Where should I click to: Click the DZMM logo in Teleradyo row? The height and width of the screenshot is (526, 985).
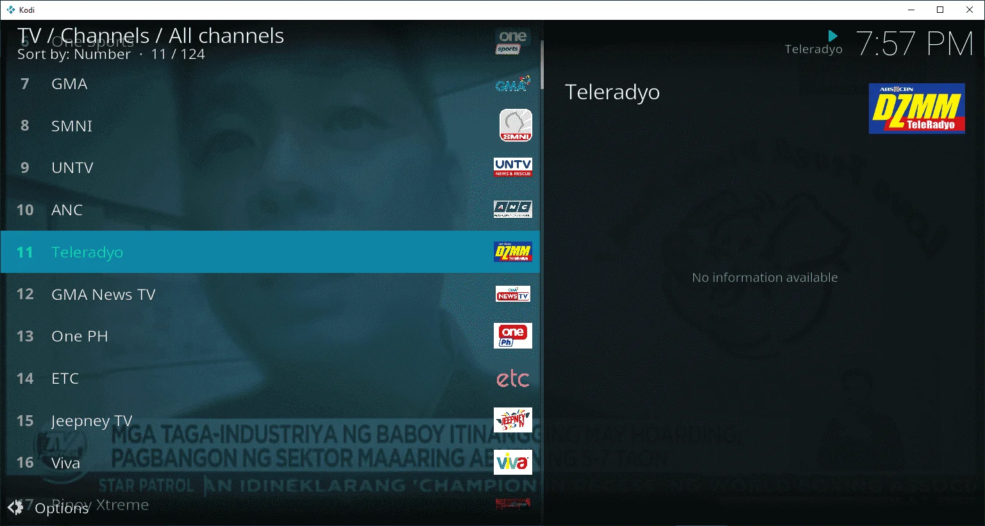click(513, 252)
